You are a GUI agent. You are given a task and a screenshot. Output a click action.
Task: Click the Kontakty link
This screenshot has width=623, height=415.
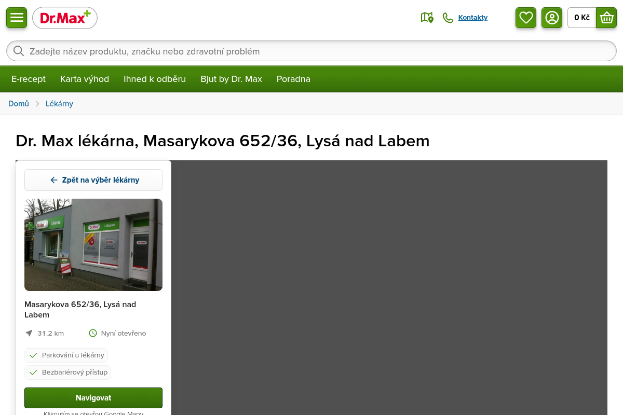click(x=473, y=18)
